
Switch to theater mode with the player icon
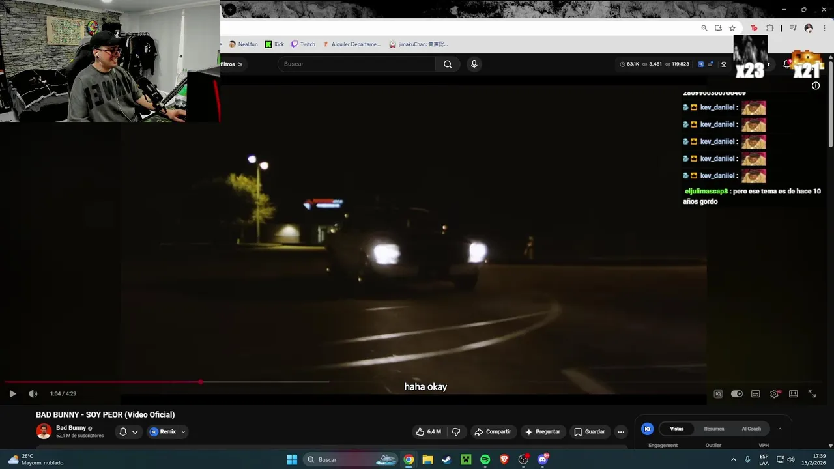794,393
